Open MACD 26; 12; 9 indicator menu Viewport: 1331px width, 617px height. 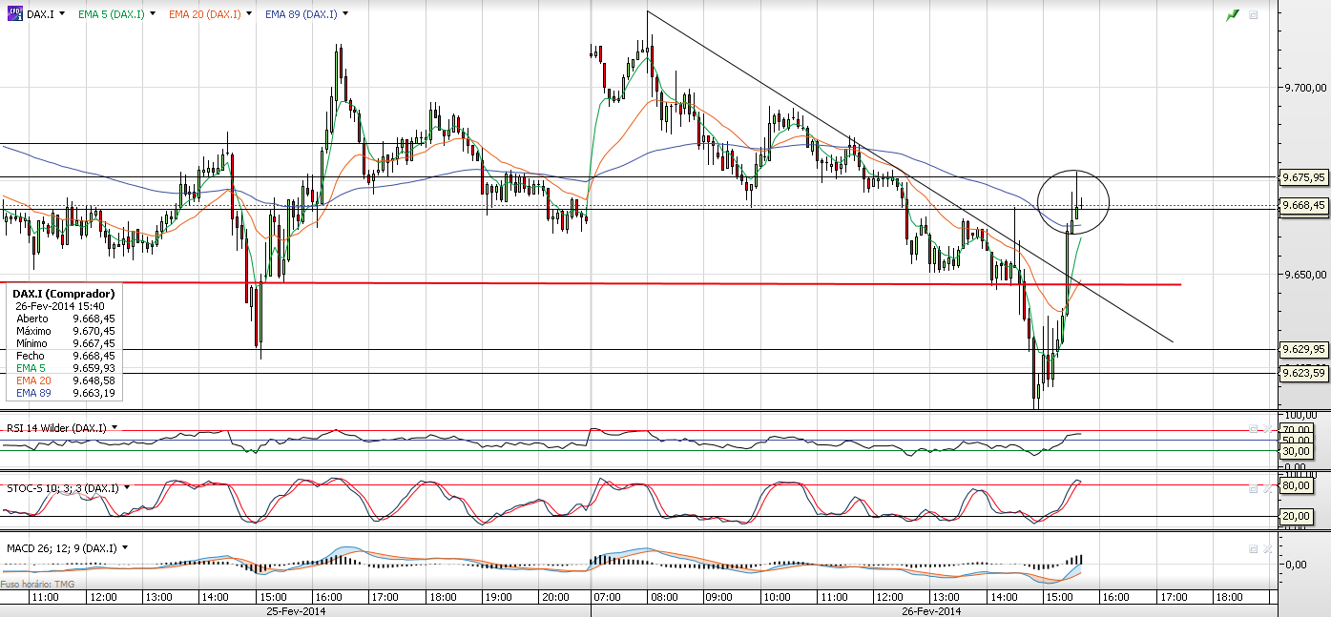click(x=124, y=548)
